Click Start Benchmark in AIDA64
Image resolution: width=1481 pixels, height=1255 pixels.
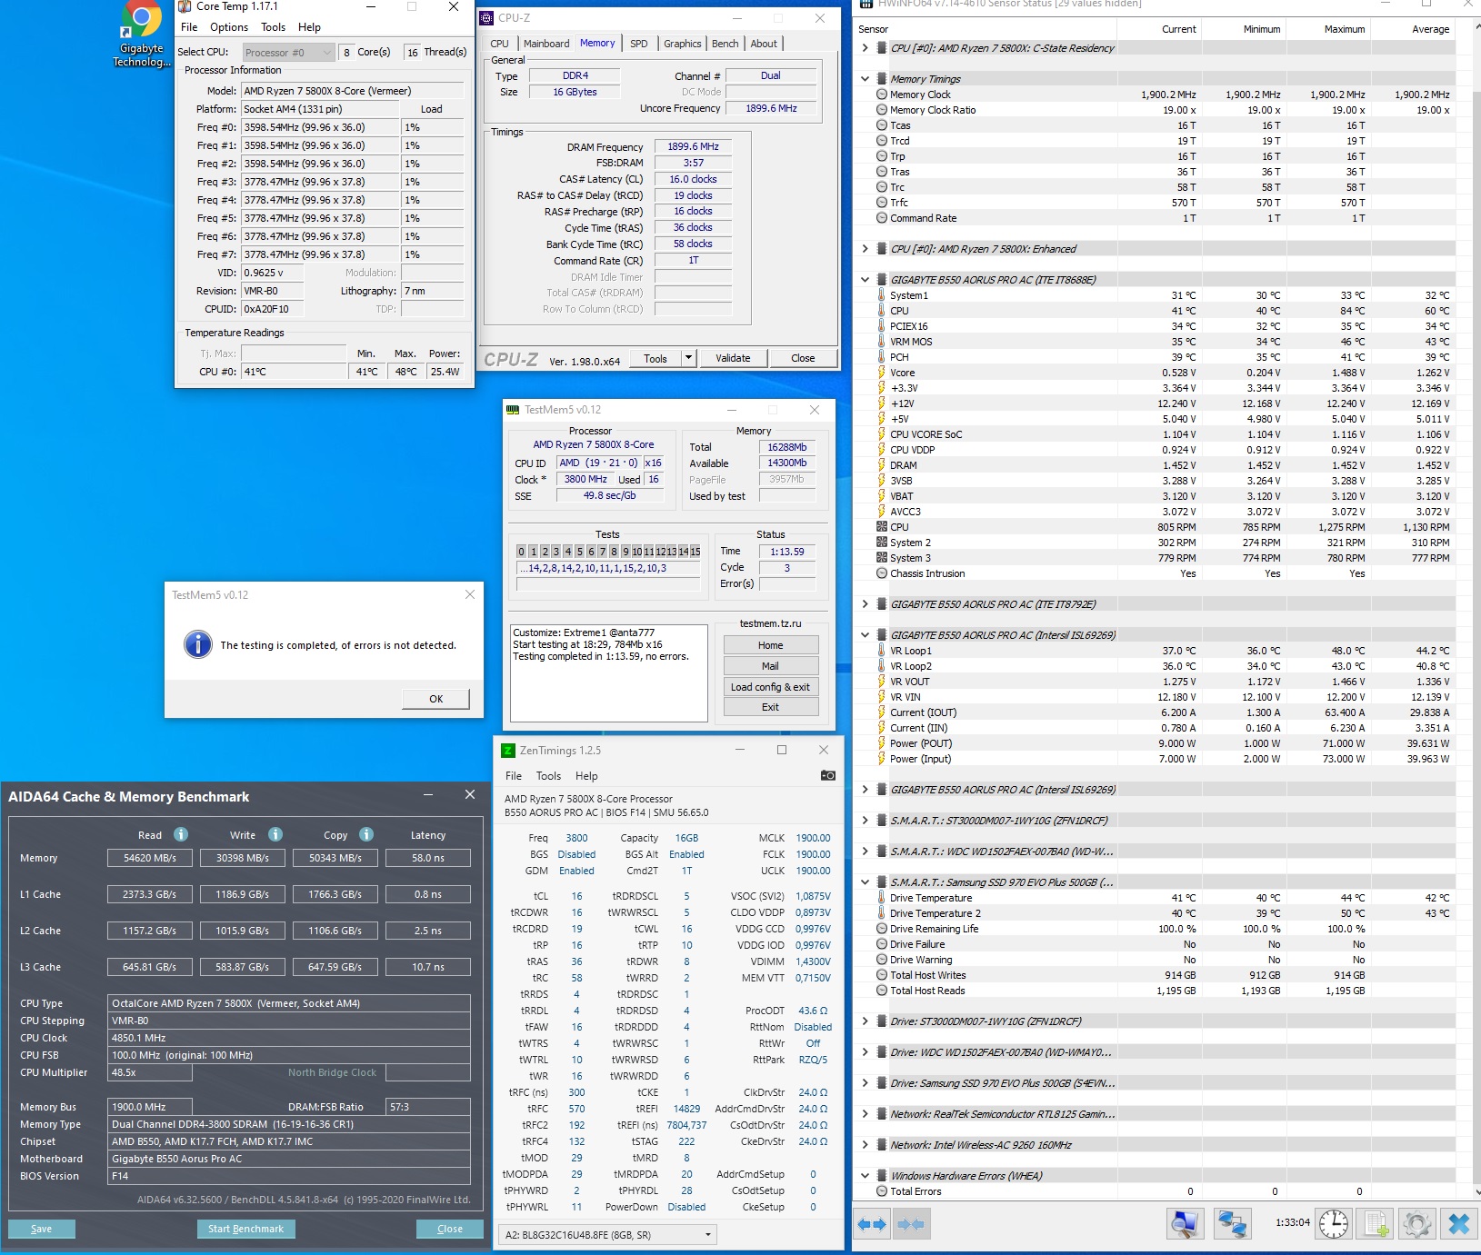pyautogui.click(x=245, y=1229)
